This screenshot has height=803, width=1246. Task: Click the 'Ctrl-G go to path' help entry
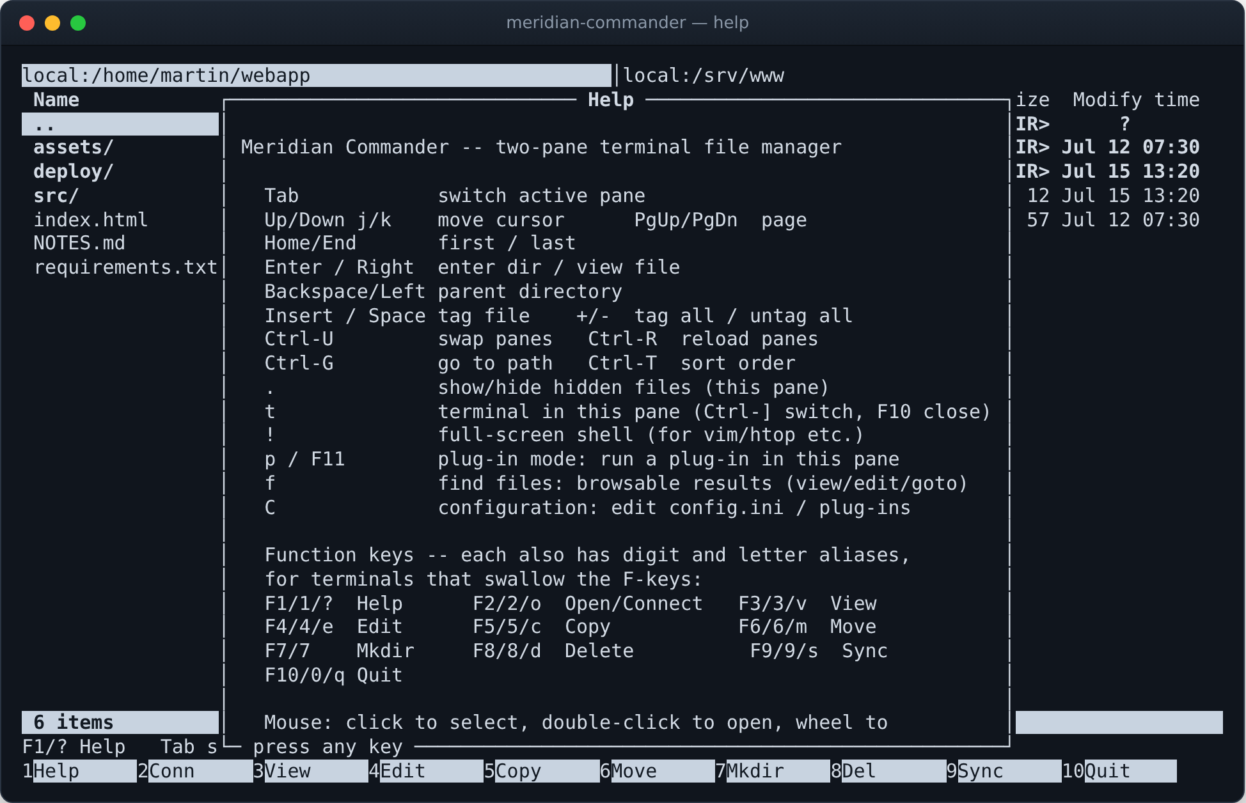tap(408, 363)
